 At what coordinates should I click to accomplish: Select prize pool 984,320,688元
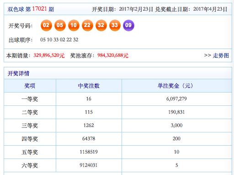click(113, 55)
